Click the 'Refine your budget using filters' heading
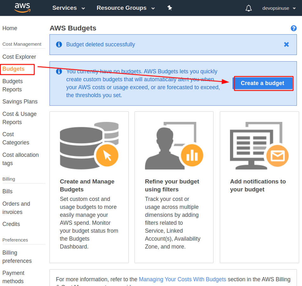 click(172, 185)
